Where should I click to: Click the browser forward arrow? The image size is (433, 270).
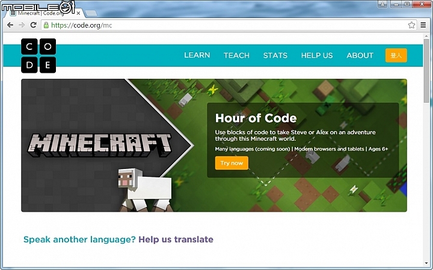22,25
